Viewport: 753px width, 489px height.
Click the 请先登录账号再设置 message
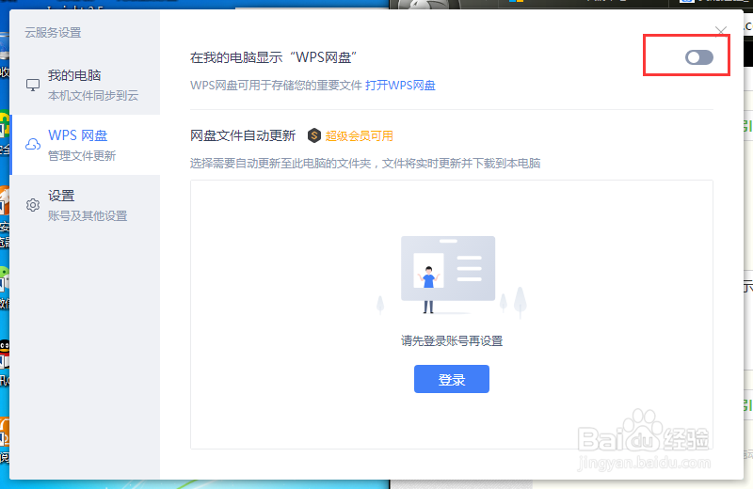pyautogui.click(x=452, y=341)
